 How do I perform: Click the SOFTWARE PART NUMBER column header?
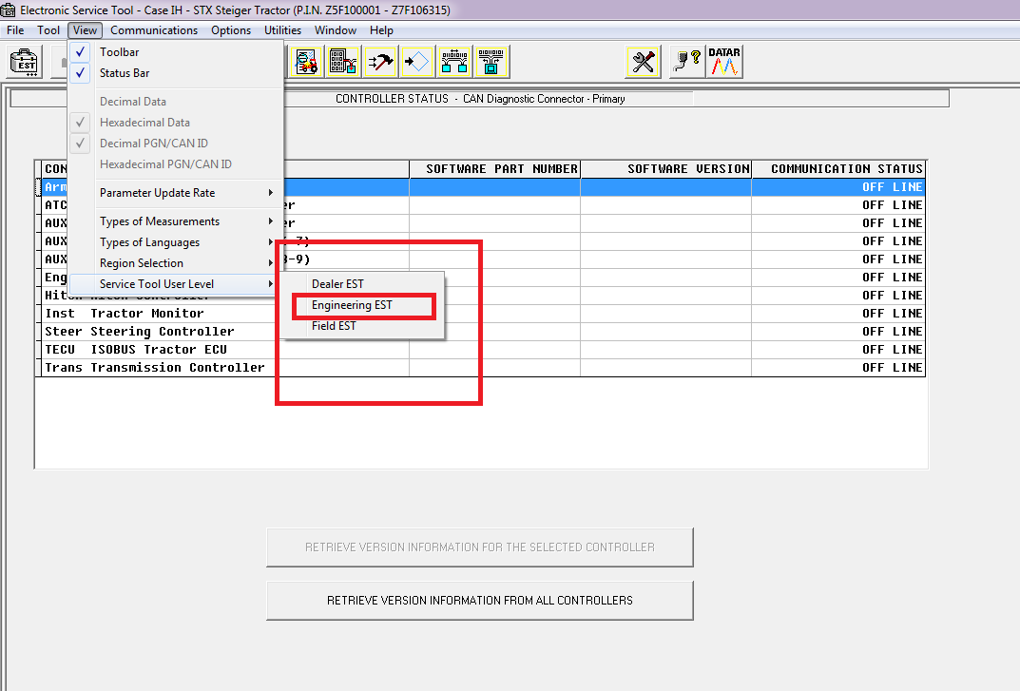click(x=495, y=169)
